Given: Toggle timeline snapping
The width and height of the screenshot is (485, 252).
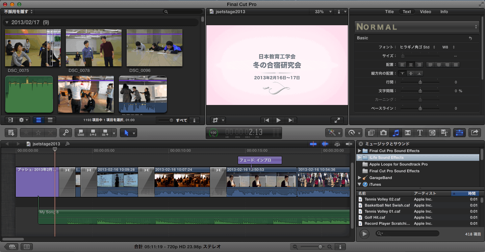Looking at the screenshot, I should point(349,144).
